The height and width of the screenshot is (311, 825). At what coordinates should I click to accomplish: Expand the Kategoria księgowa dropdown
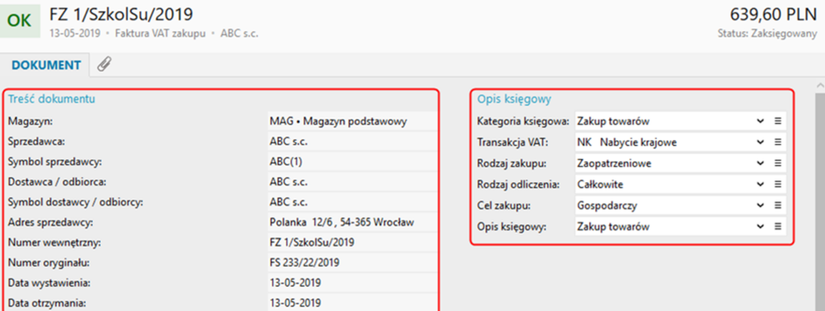[x=760, y=121]
